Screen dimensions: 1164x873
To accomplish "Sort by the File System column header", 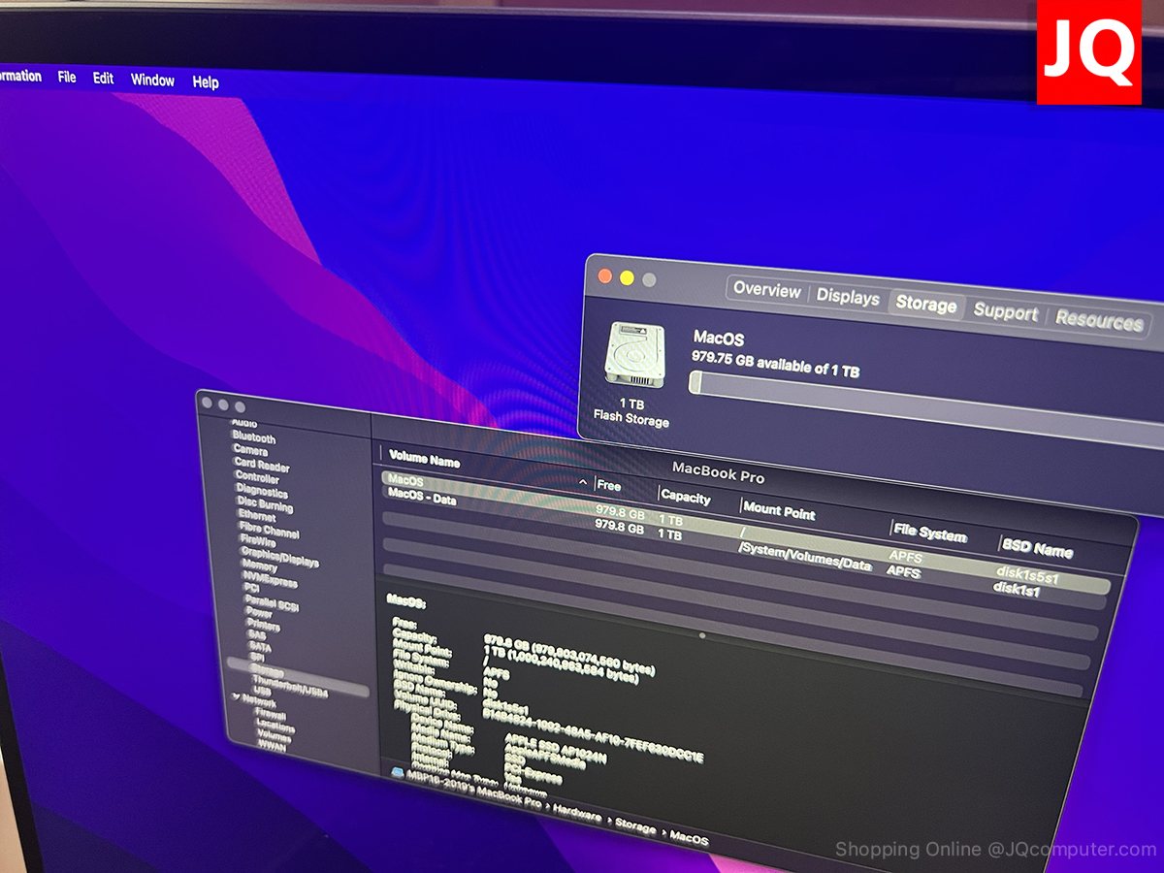I will (x=930, y=533).
